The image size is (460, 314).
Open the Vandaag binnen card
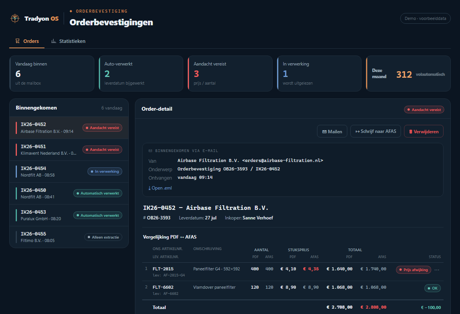point(52,74)
